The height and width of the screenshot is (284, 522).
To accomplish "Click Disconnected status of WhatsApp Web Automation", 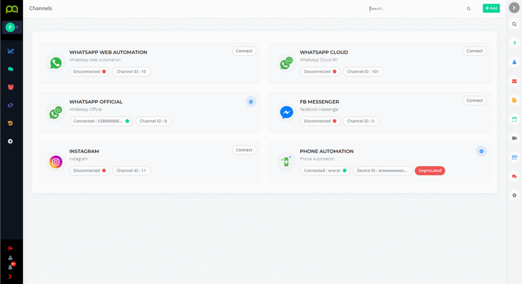I will [x=90, y=72].
